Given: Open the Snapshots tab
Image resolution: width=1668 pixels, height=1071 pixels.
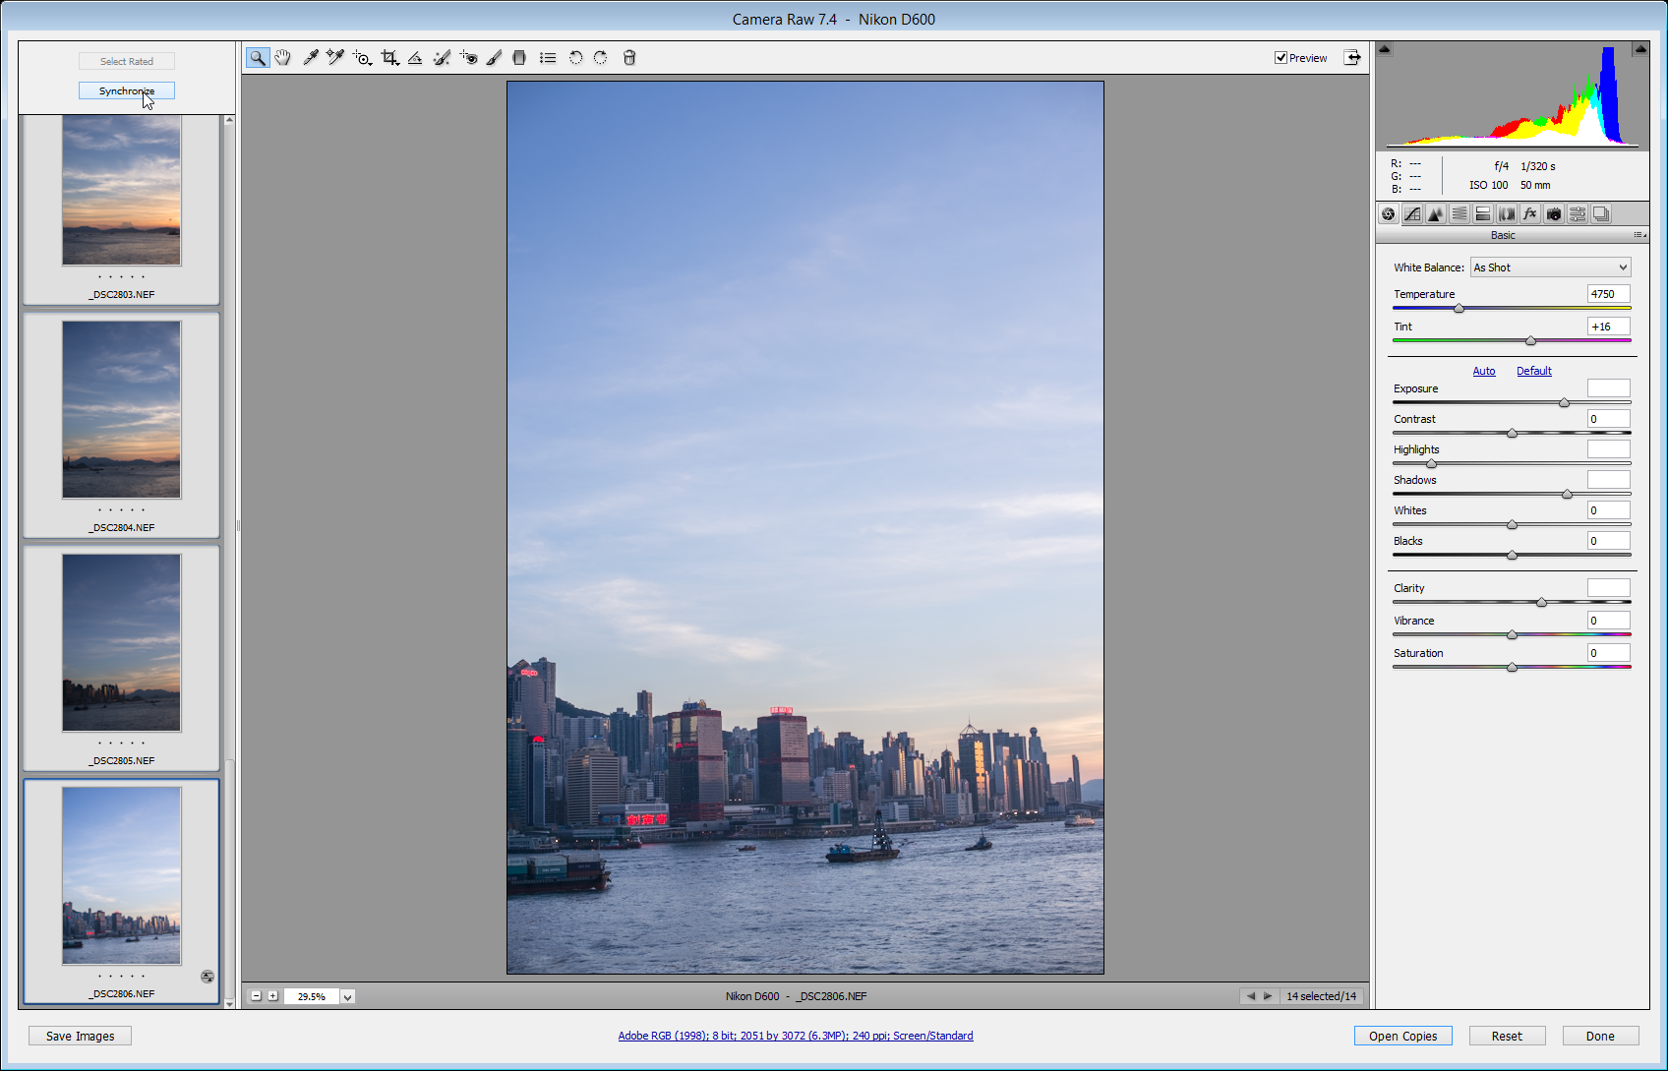Looking at the screenshot, I should pos(1601,213).
